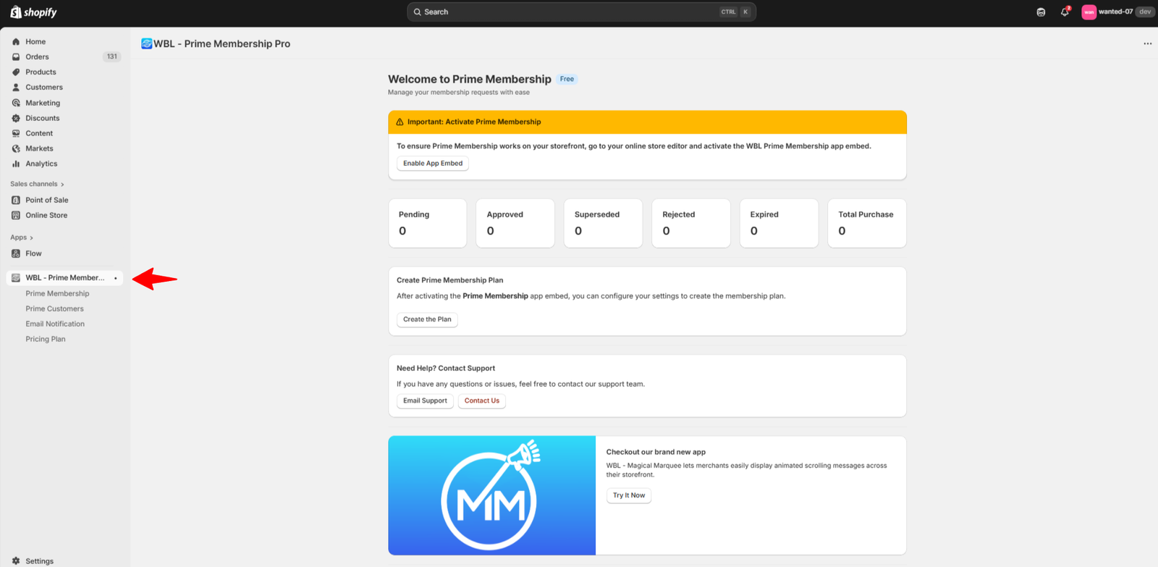Expand the Sales channels section
The image size is (1158, 567).
coord(37,184)
